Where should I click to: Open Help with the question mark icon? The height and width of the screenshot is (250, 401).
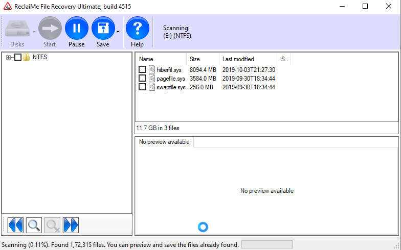tap(138, 29)
